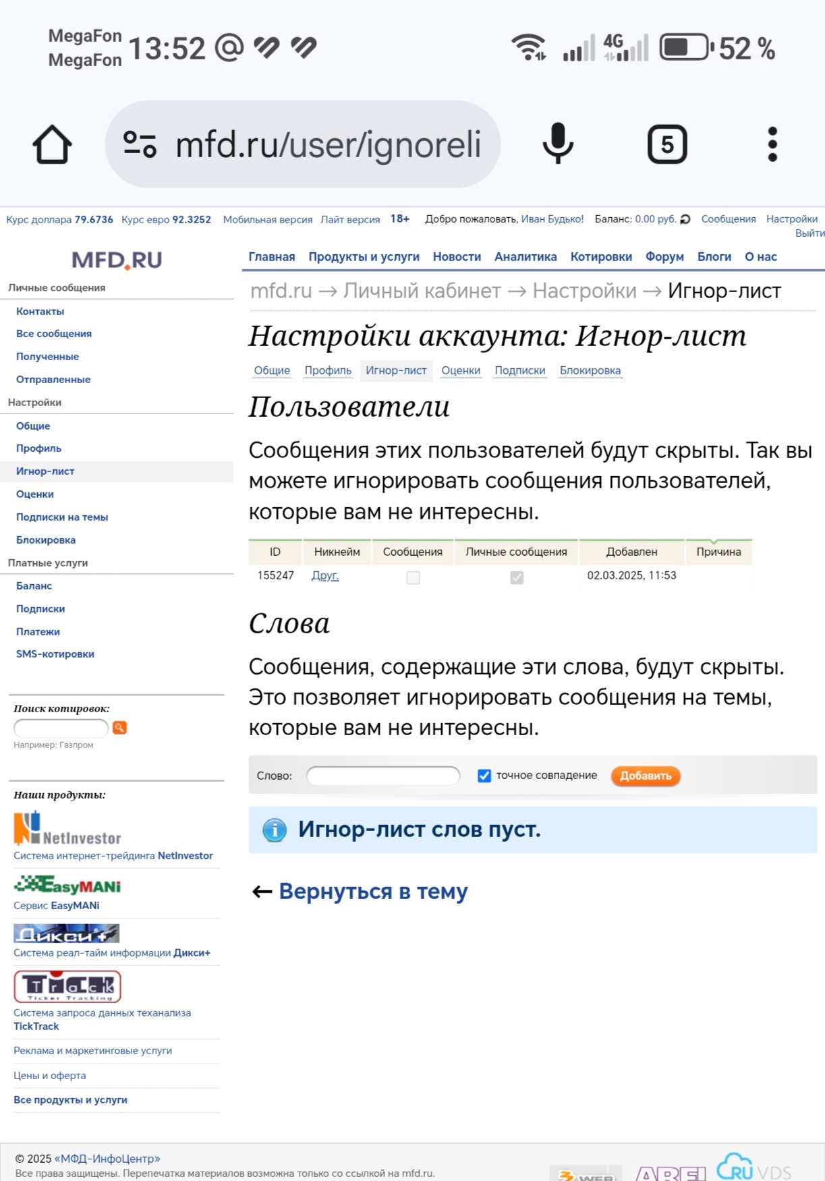The height and width of the screenshot is (1181, 825).
Task: Open Все сообщения in sidebar
Action: (54, 334)
